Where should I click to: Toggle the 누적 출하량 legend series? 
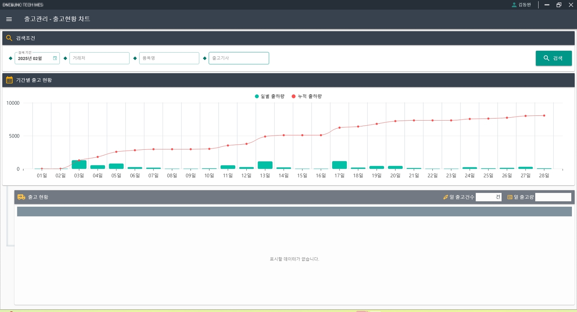click(x=307, y=97)
